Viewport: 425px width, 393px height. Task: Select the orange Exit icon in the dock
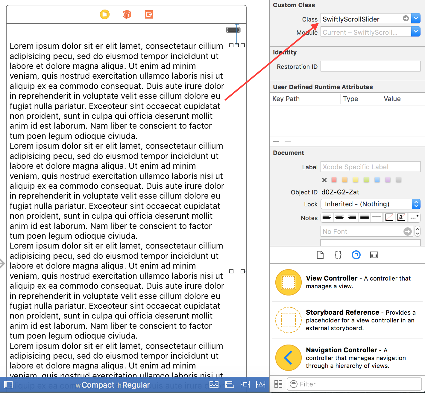tap(149, 14)
